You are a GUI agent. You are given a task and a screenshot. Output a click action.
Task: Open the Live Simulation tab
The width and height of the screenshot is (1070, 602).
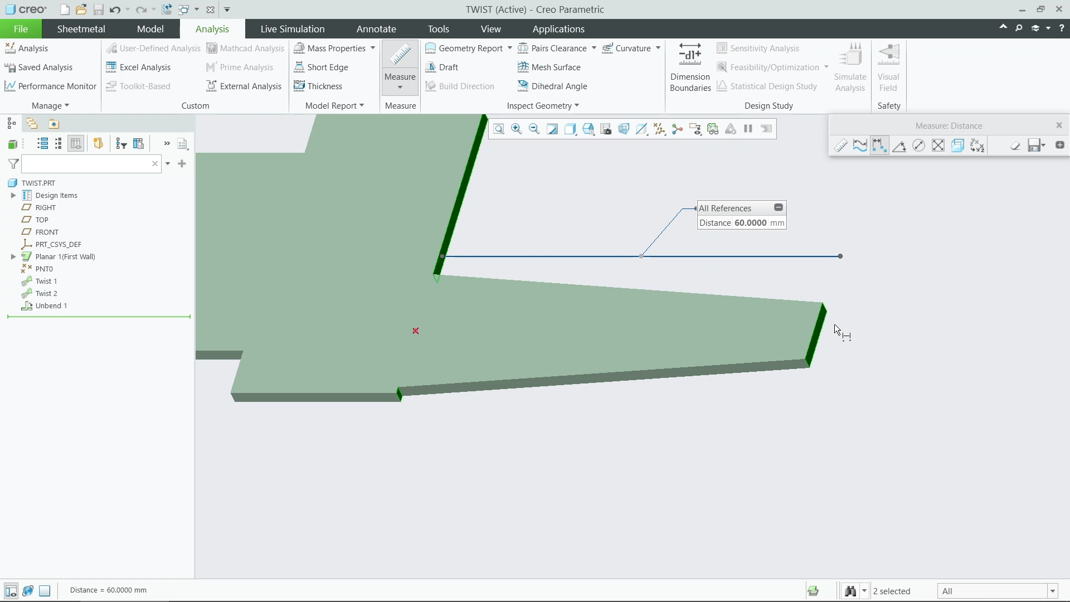(x=293, y=29)
